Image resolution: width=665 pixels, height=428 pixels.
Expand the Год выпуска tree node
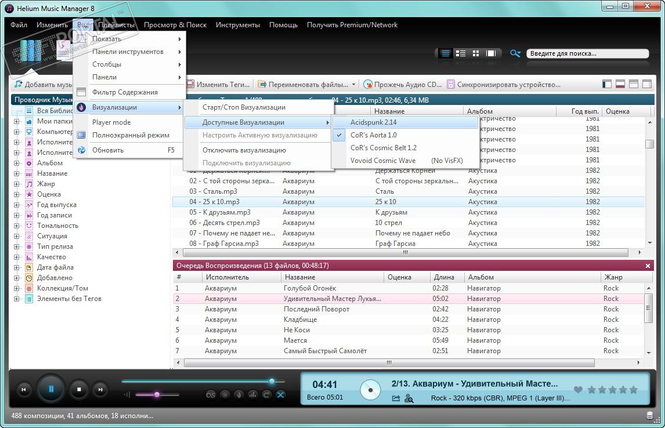pyautogui.click(x=17, y=205)
